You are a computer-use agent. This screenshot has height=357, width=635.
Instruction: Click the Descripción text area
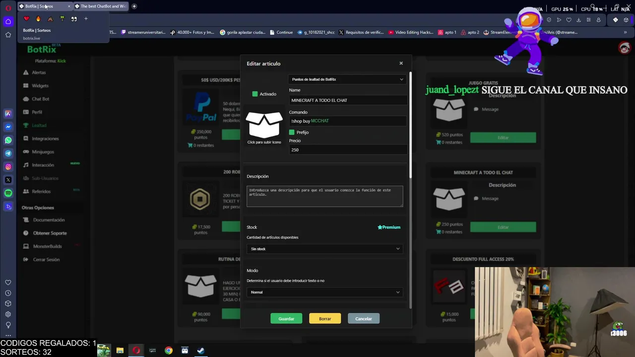[325, 196]
